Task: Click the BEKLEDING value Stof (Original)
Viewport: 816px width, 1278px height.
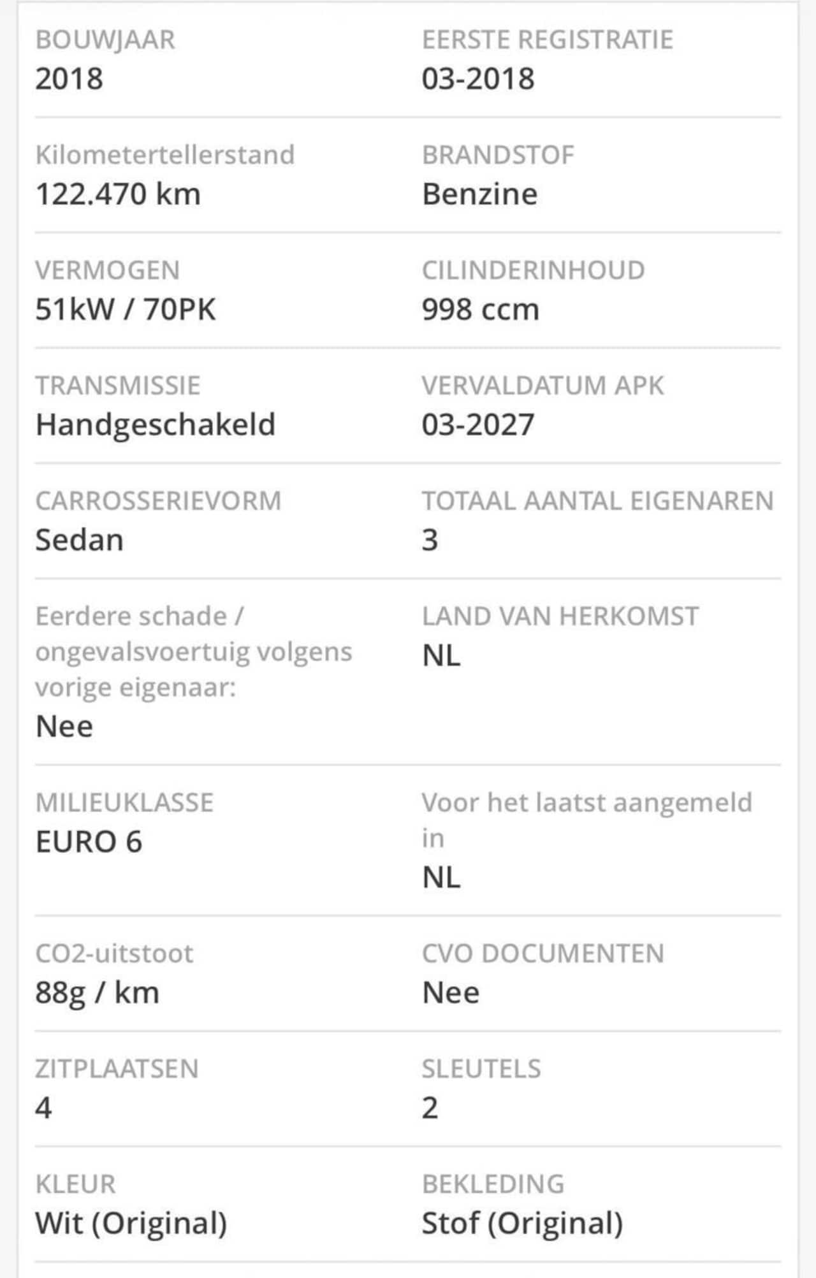Action: click(x=522, y=1224)
